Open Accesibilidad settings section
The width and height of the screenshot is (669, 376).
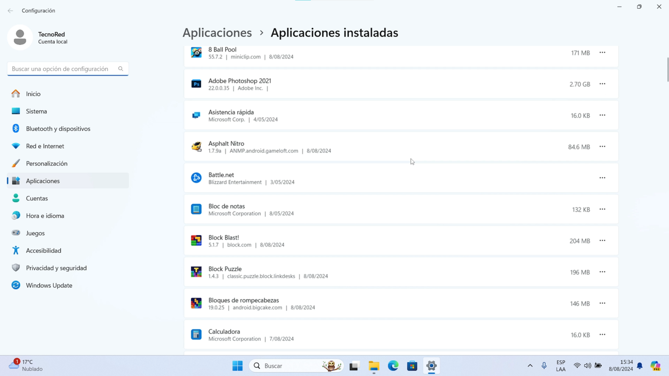[x=68, y=250]
